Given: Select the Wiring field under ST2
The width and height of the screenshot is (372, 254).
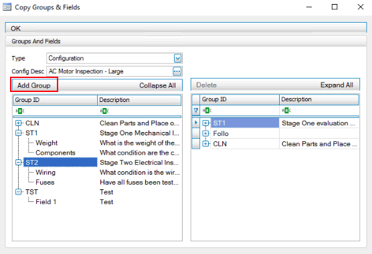Looking at the screenshot, I should pyautogui.click(x=45, y=173).
